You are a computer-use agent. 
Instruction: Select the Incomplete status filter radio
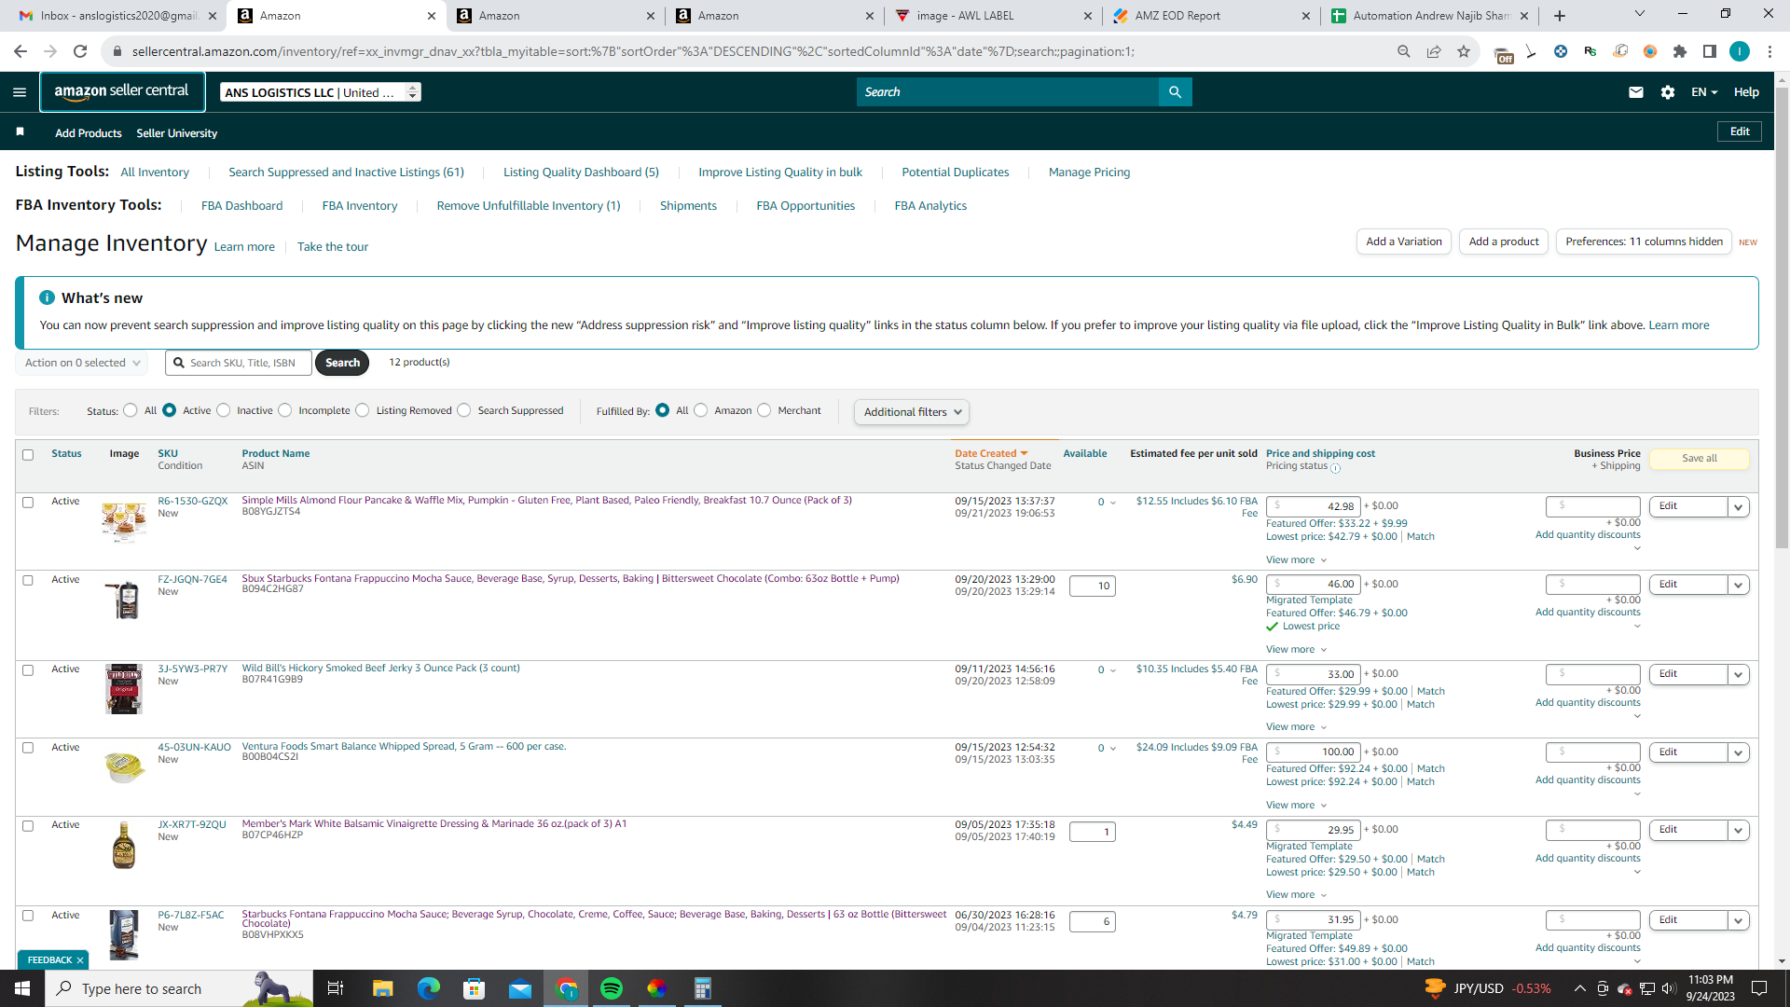(285, 410)
